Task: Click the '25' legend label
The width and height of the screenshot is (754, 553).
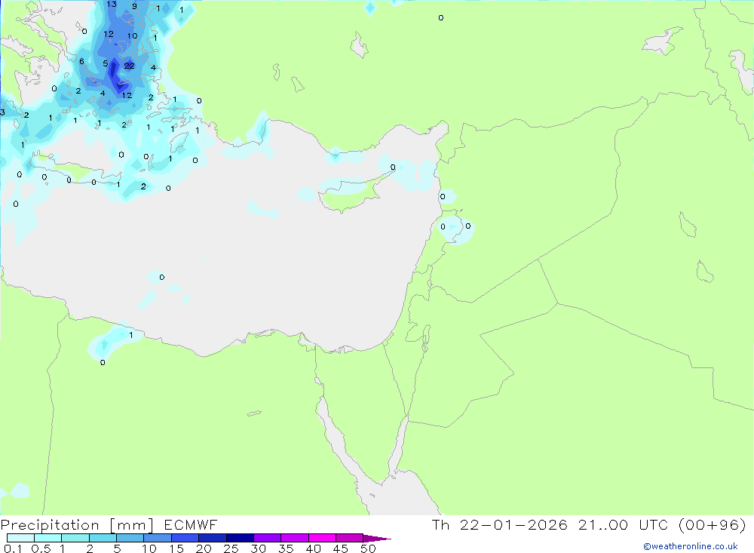Action: pyautogui.click(x=231, y=548)
